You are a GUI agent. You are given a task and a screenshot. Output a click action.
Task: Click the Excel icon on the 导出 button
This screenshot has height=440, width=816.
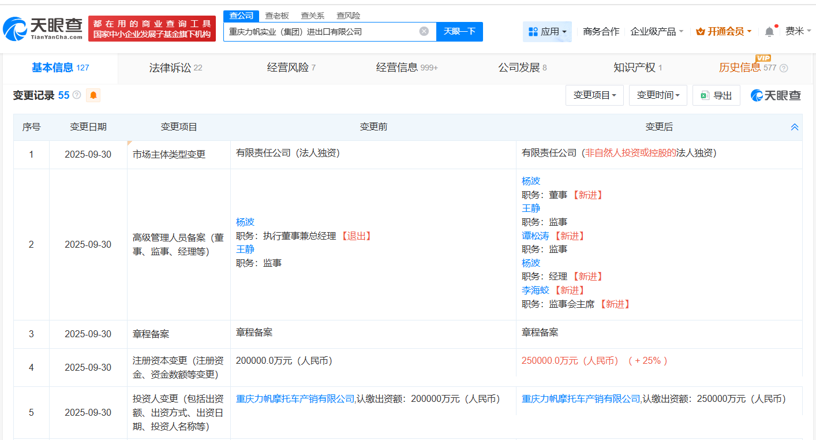(705, 95)
